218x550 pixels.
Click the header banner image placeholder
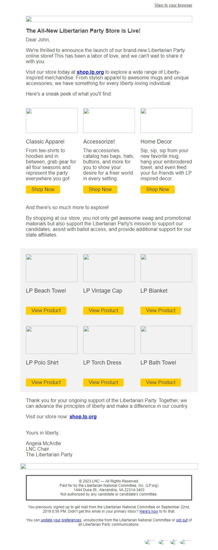click(109, 19)
